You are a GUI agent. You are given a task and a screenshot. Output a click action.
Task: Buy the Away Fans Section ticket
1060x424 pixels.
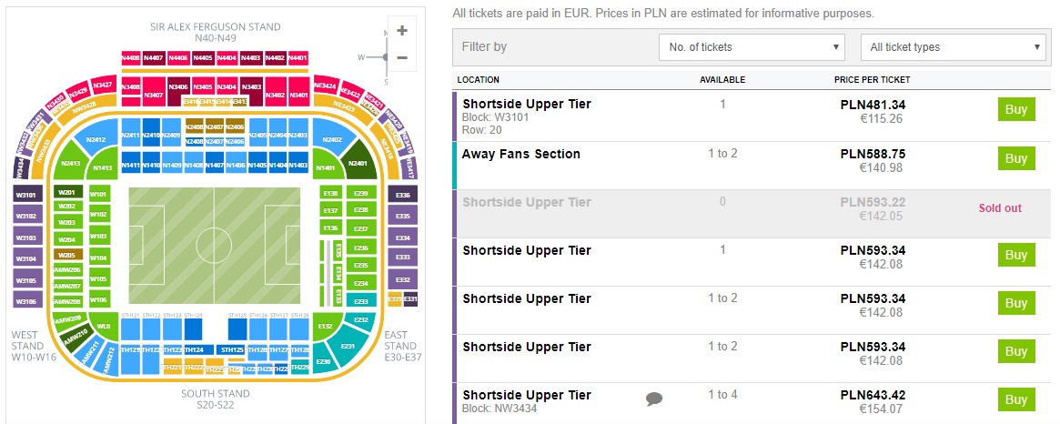[1015, 159]
